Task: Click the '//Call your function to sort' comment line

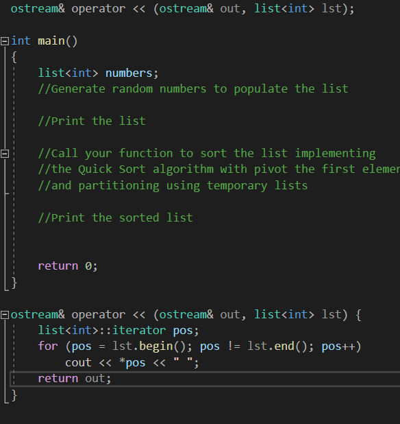Action: [x=207, y=154]
